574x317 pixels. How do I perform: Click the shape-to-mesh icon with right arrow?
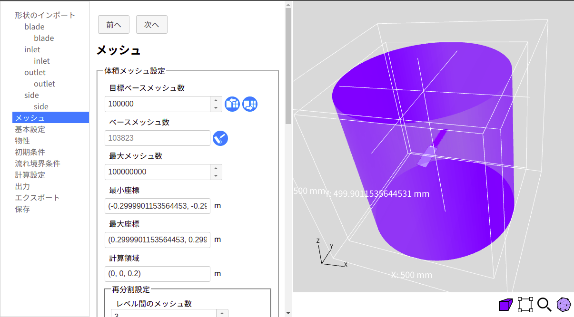(250, 104)
